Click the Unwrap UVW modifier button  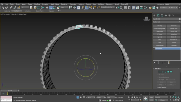(x=174, y=29)
